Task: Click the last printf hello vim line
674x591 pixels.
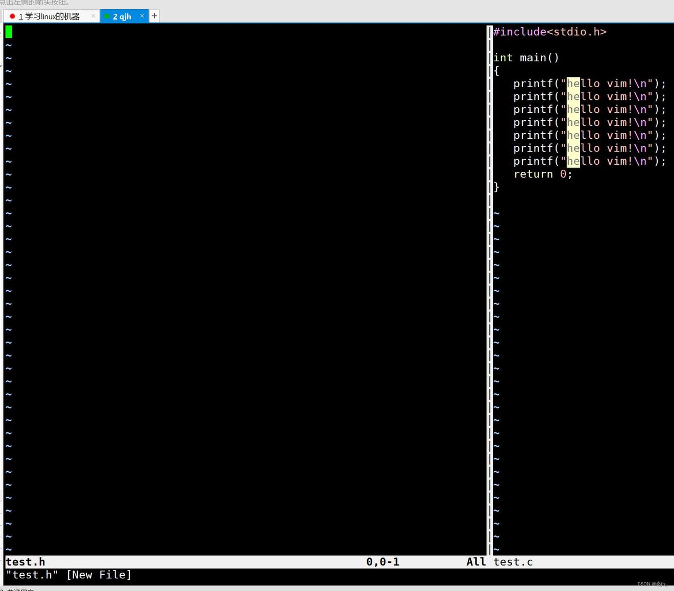Action: 589,161
